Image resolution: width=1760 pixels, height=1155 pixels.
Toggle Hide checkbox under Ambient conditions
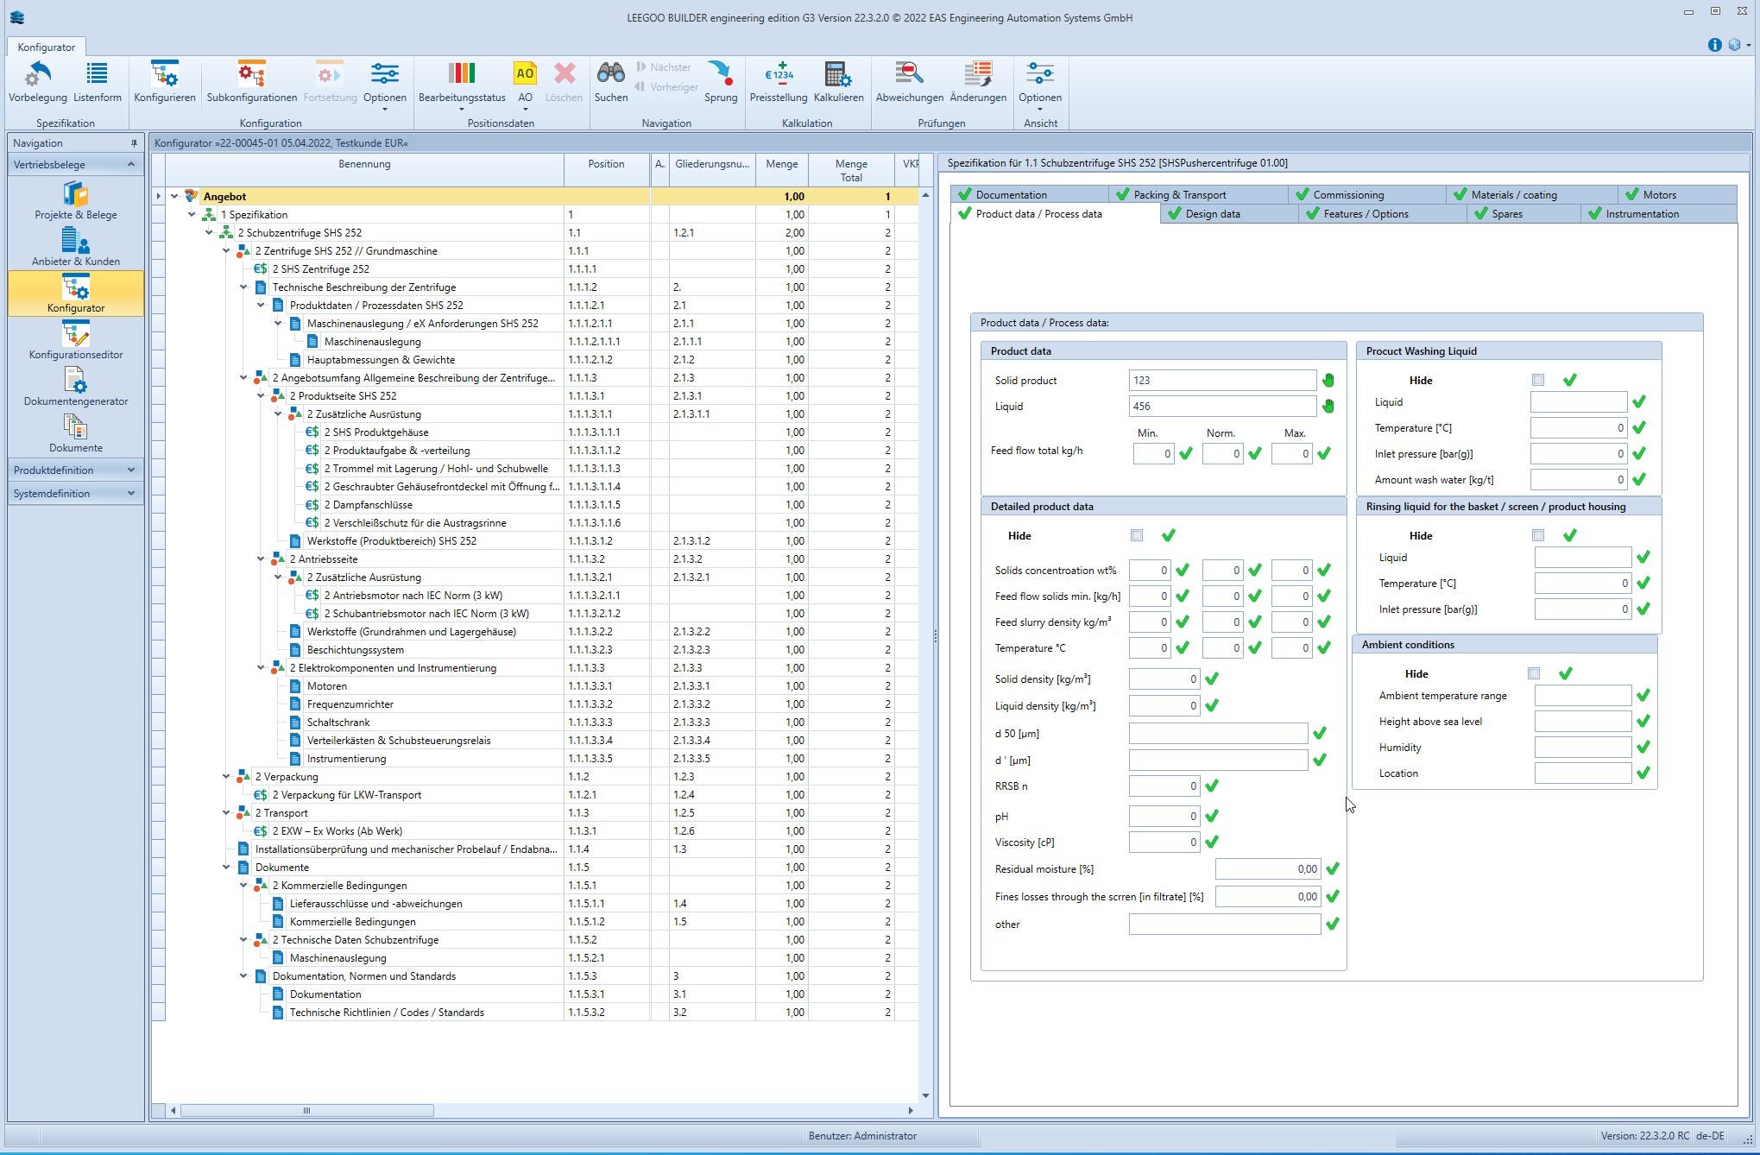click(1533, 674)
